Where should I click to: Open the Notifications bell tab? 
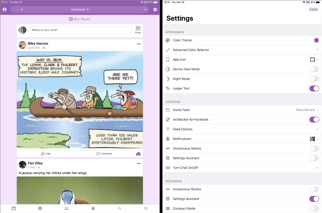coord(93,208)
